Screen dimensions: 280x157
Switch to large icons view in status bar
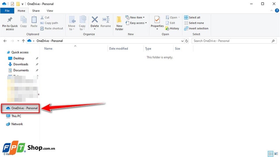(276, 153)
